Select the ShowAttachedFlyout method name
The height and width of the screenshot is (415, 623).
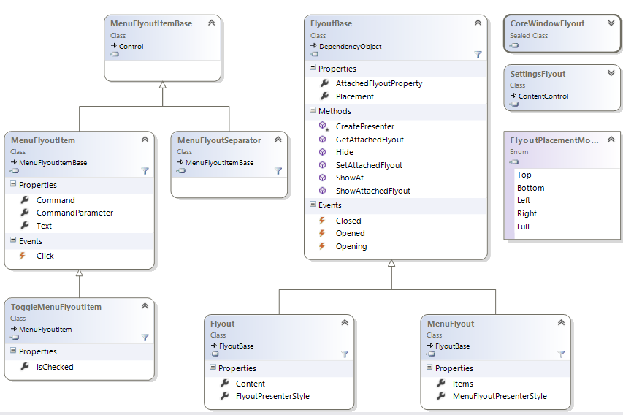pyautogui.click(x=372, y=191)
